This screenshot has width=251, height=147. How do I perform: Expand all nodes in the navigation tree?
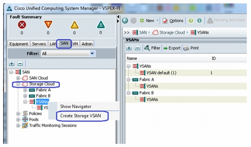click(12, 64)
